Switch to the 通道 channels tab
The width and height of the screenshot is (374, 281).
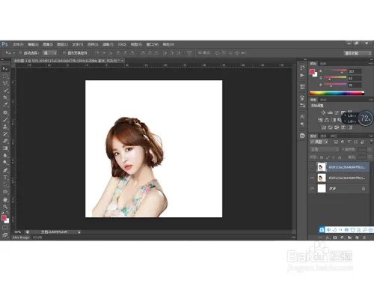pyautogui.click(x=323, y=136)
